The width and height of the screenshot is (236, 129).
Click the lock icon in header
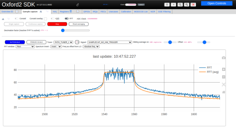77,5
